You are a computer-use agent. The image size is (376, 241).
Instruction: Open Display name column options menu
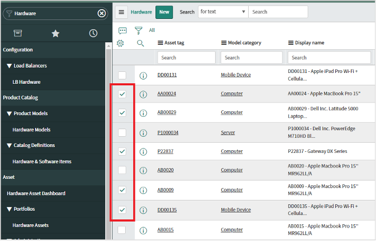[x=290, y=43]
